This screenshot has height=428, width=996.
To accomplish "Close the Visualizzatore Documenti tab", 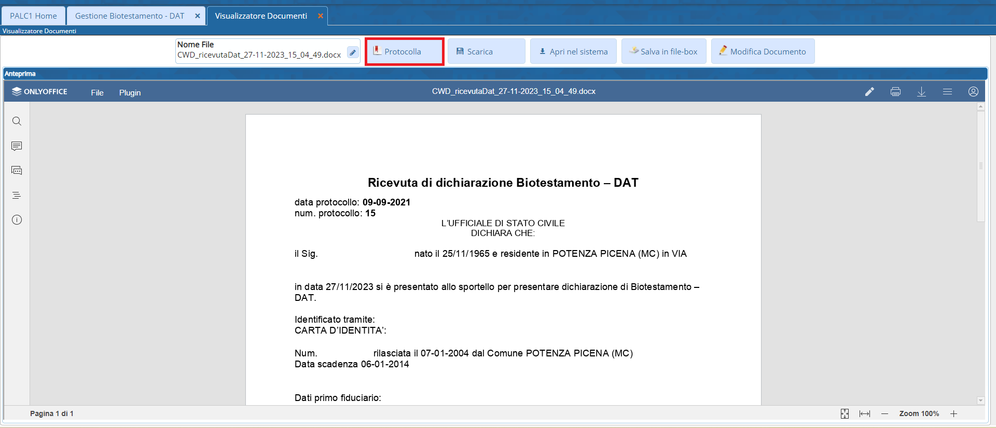I will pos(321,16).
